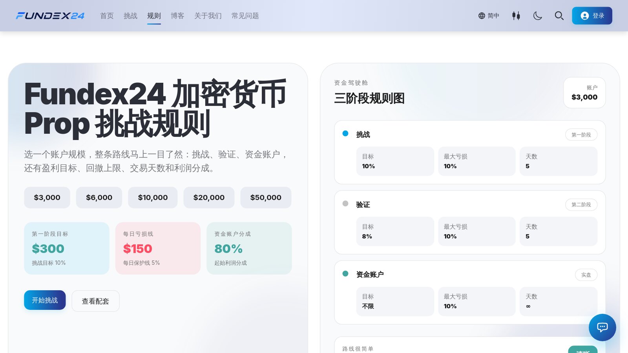Toggle dark mode moon icon
Image resolution: width=628 pixels, height=353 pixels.
pyautogui.click(x=538, y=16)
